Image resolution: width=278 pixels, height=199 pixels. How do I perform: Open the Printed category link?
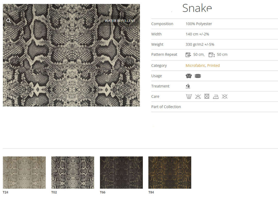[213, 66]
